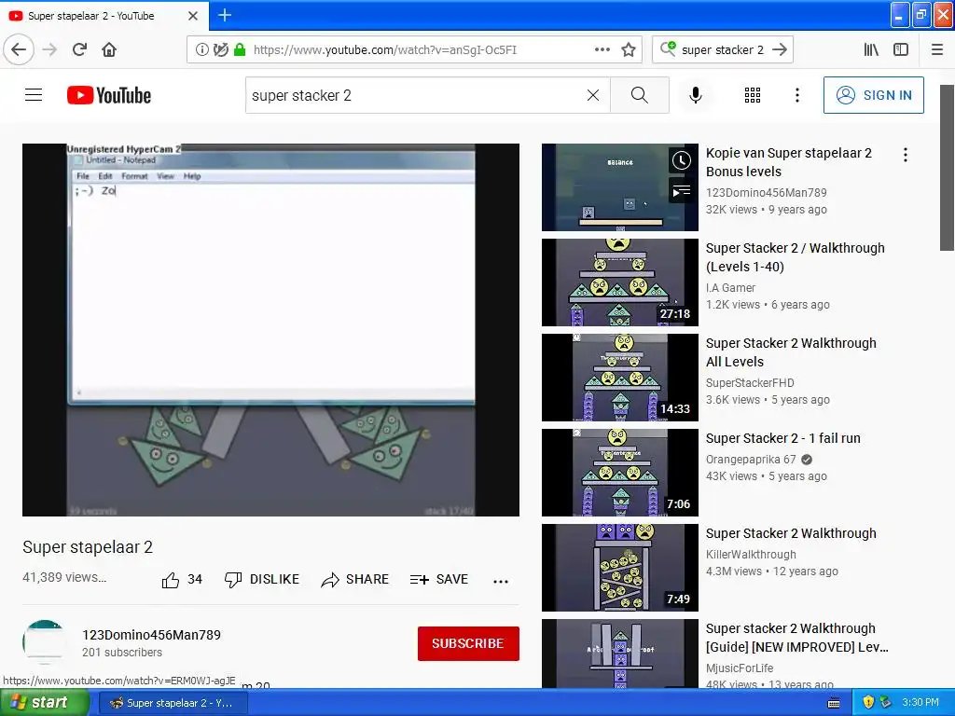The width and height of the screenshot is (955, 716).
Task: Click the keyboard icon in taskbar tray
Action: (x=834, y=703)
